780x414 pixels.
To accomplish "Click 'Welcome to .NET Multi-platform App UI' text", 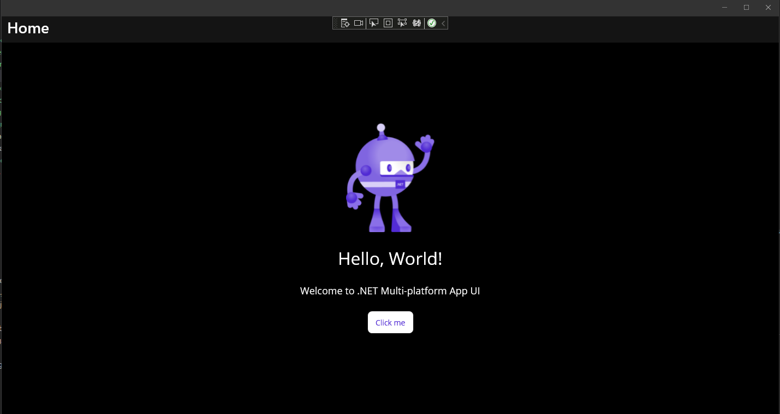I will (x=390, y=291).
